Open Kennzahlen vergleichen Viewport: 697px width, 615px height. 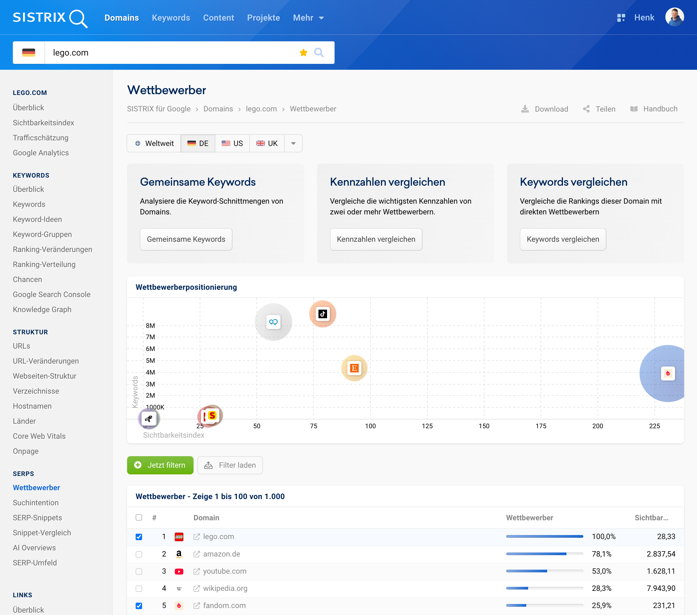coord(376,239)
